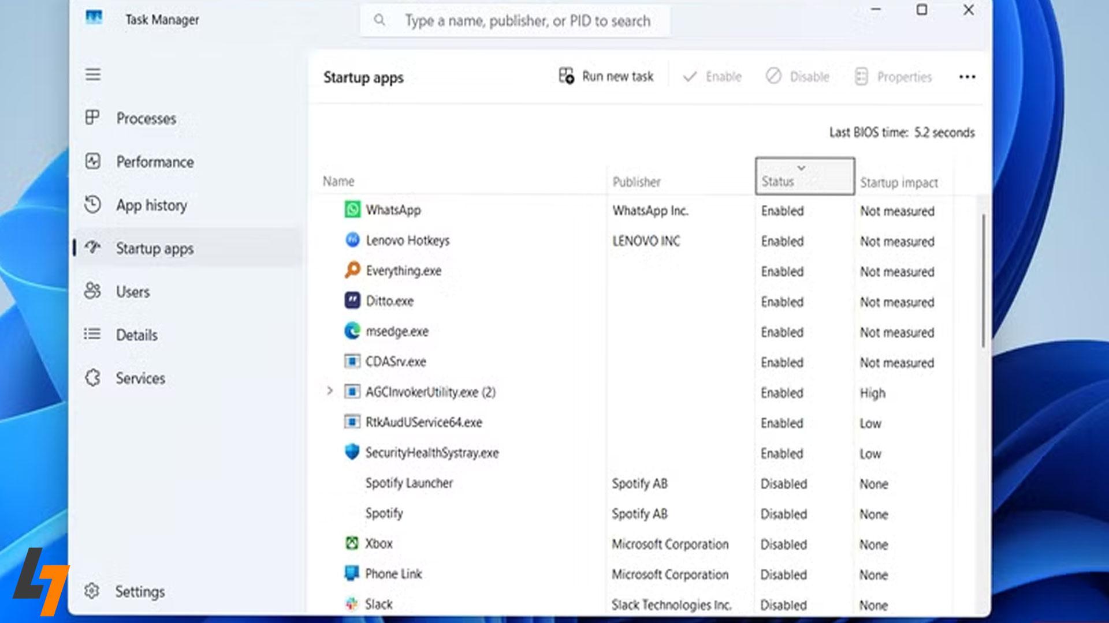The width and height of the screenshot is (1109, 623).
Task: Click the Processes sidebar icon
Action: click(x=92, y=118)
